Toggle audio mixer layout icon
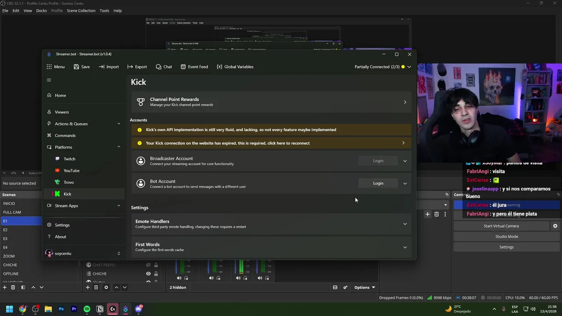 coord(335,287)
